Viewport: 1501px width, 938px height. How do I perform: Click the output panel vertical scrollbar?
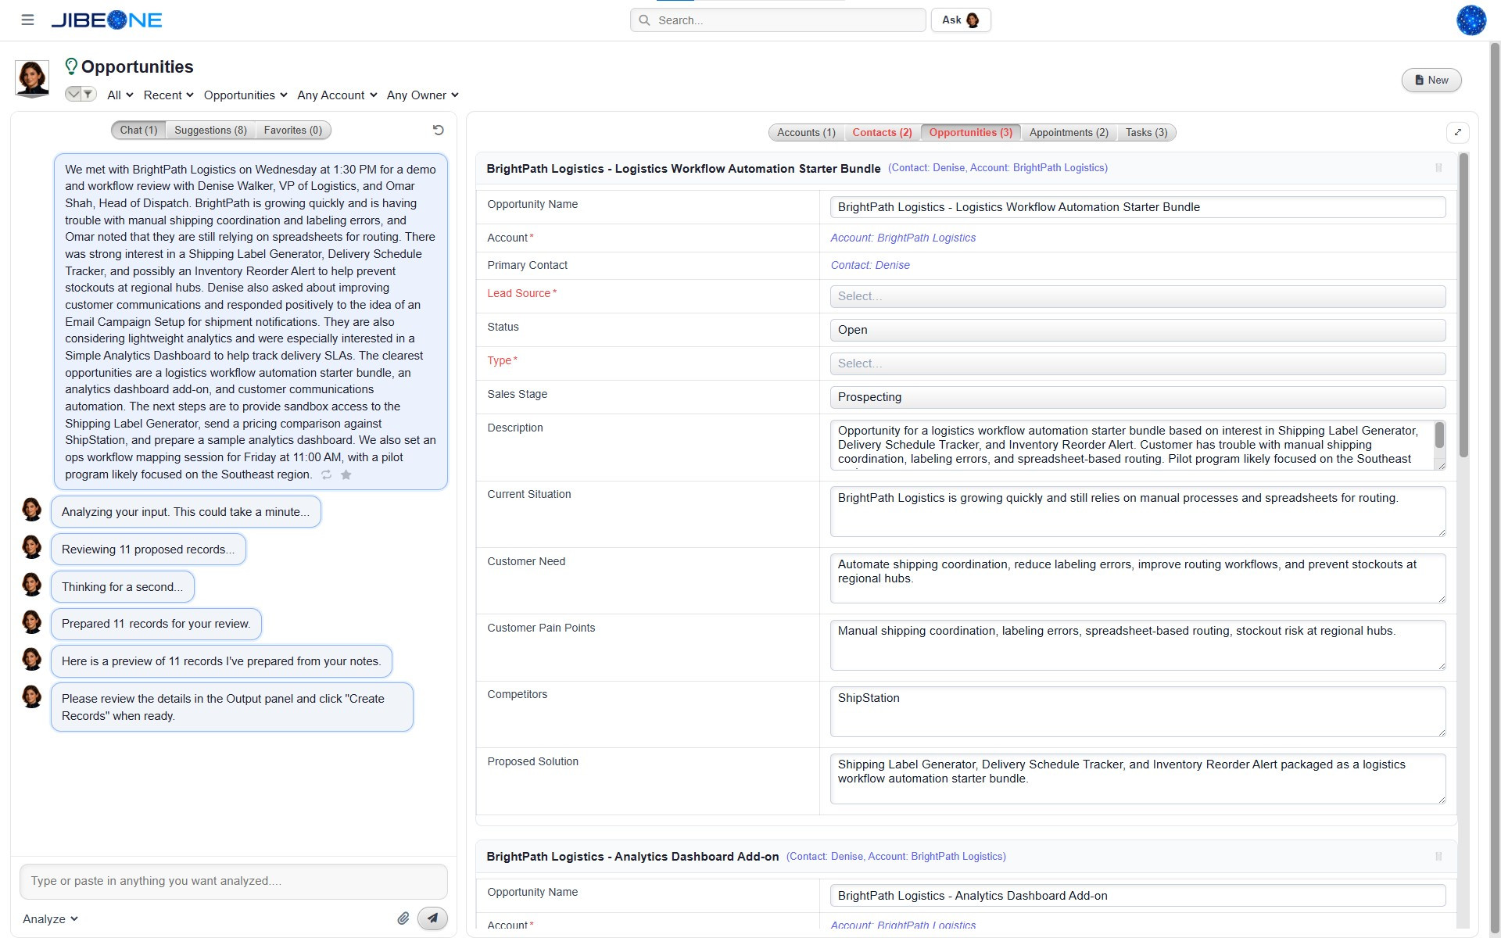(x=1463, y=305)
